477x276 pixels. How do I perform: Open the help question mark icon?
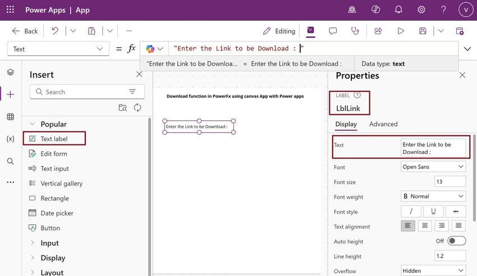click(443, 10)
